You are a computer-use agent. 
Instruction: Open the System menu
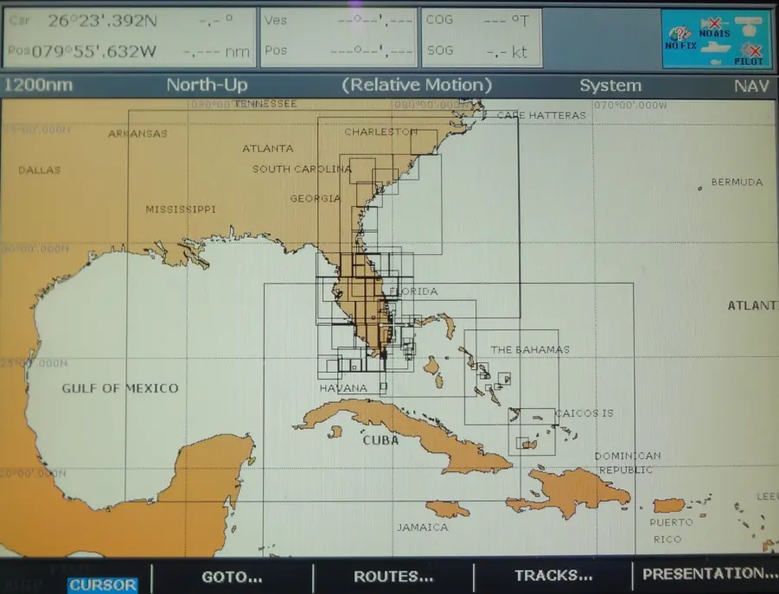[x=610, y=86]
